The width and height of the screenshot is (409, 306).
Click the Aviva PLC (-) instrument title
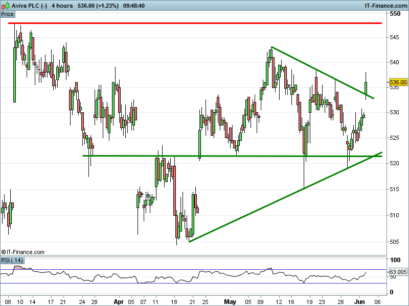click(30, 6)
